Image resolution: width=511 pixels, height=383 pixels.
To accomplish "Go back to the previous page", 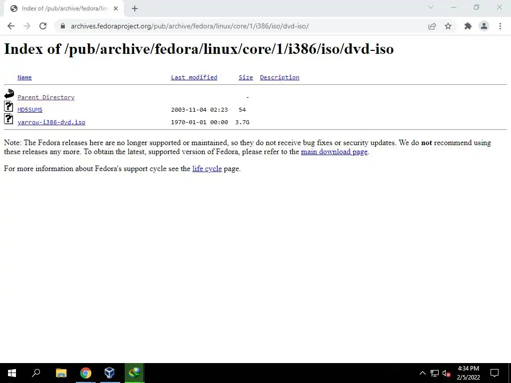I will tap(11, 26).
